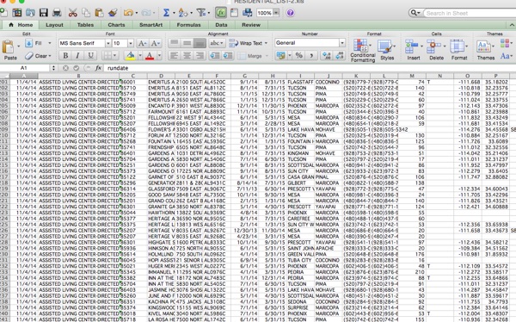Align text to bottom

200,43
